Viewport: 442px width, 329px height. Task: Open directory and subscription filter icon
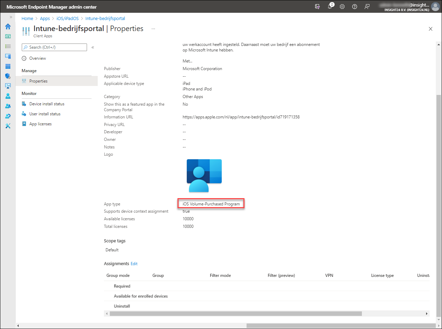click(x=317, y=7)
